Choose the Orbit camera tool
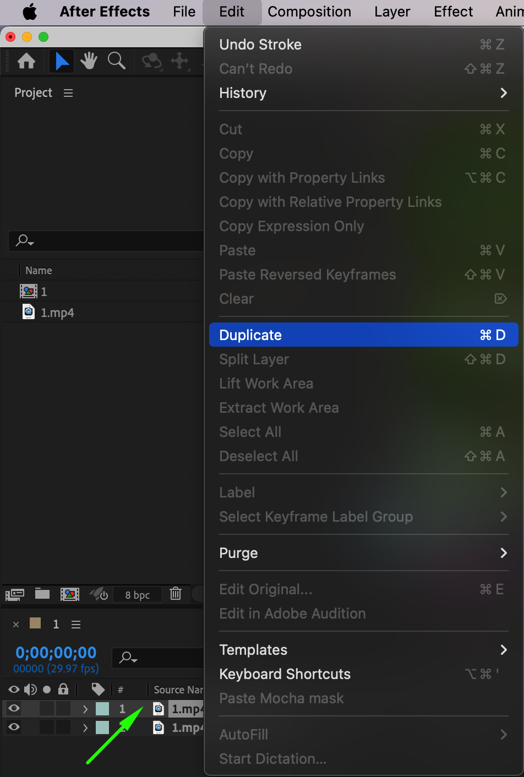This screenshot has height=777, width=524. [x=151, y=61]
